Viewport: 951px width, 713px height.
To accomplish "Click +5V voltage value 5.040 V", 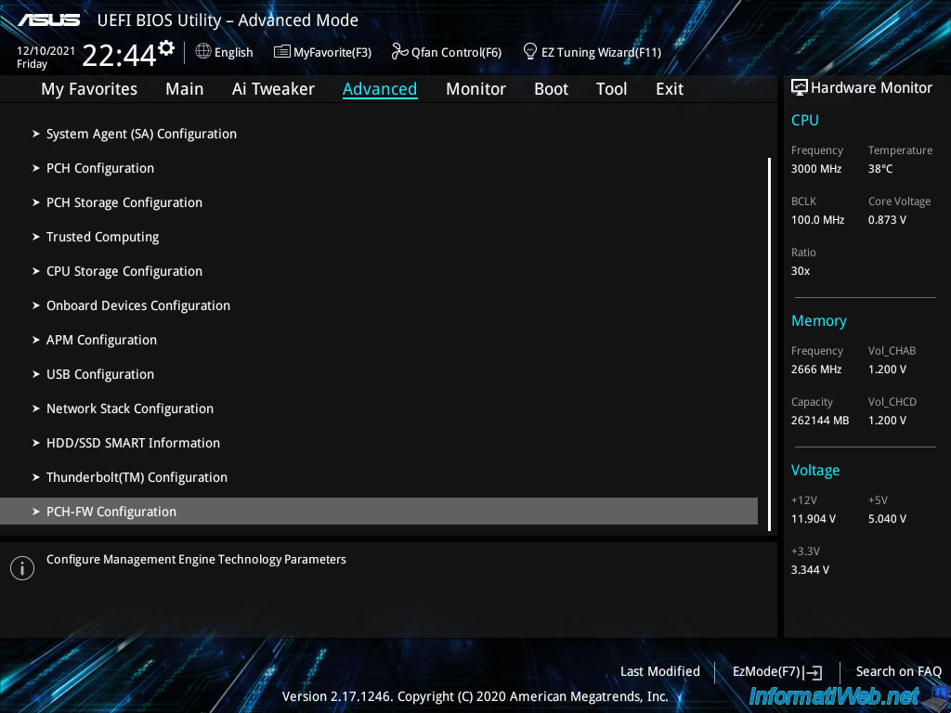I will (887, 519).
